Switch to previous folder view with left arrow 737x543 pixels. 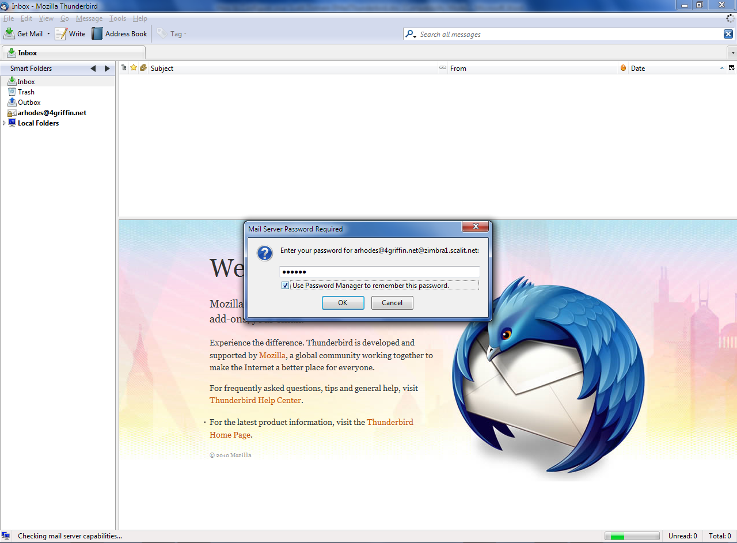[x=93, y=69]
